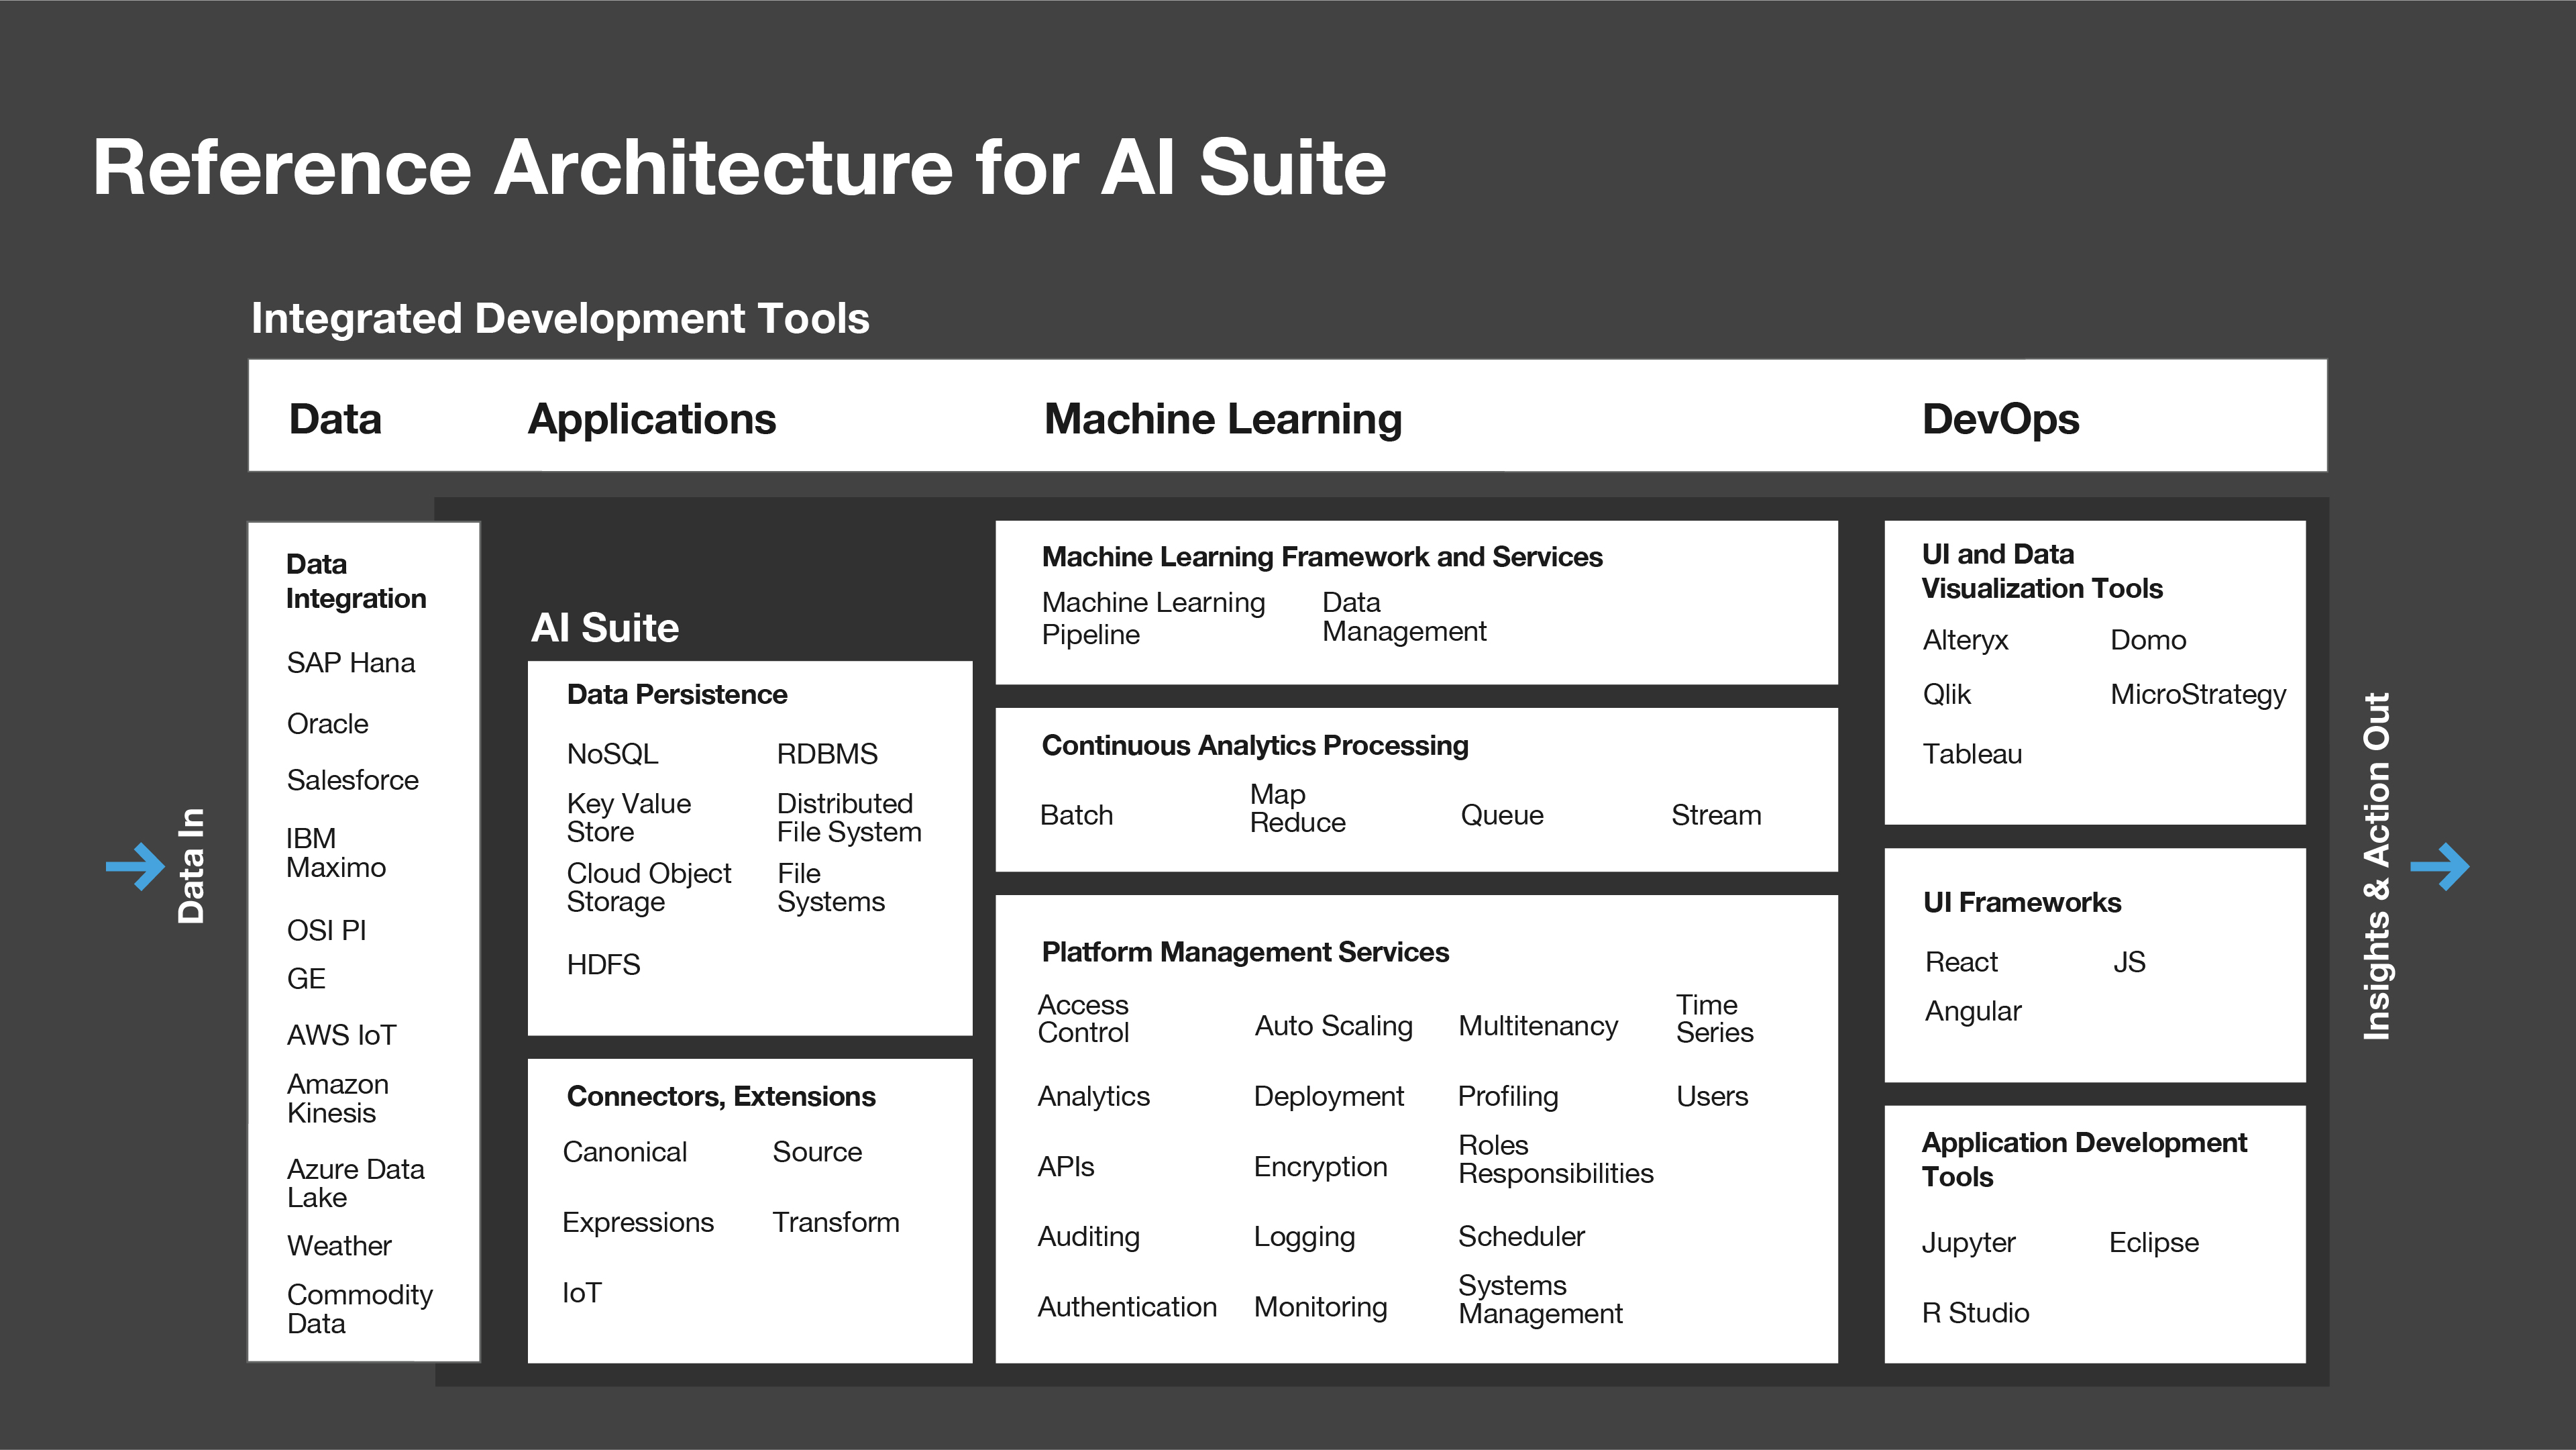Viewport: 2576px width, 1450px height.
Task: Select Map Reduce in Continuous Analytics
Action: point(1296,808)
